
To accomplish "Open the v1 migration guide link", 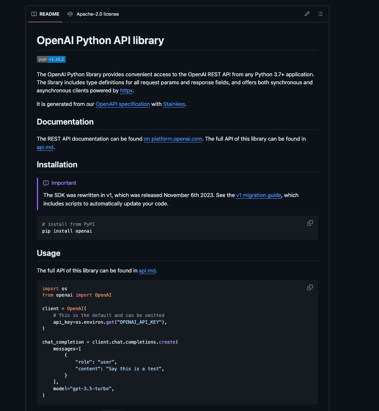I will click(x=259, y=195).
